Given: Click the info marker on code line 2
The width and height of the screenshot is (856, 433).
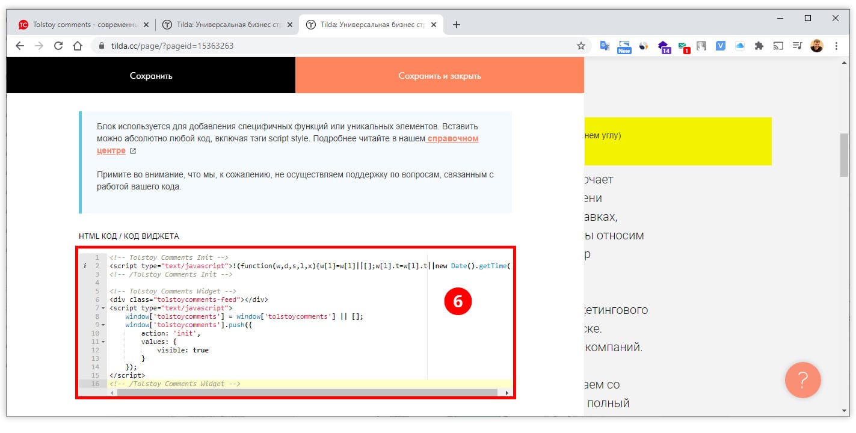Looking at the screenshot, I should click(85, 265).
